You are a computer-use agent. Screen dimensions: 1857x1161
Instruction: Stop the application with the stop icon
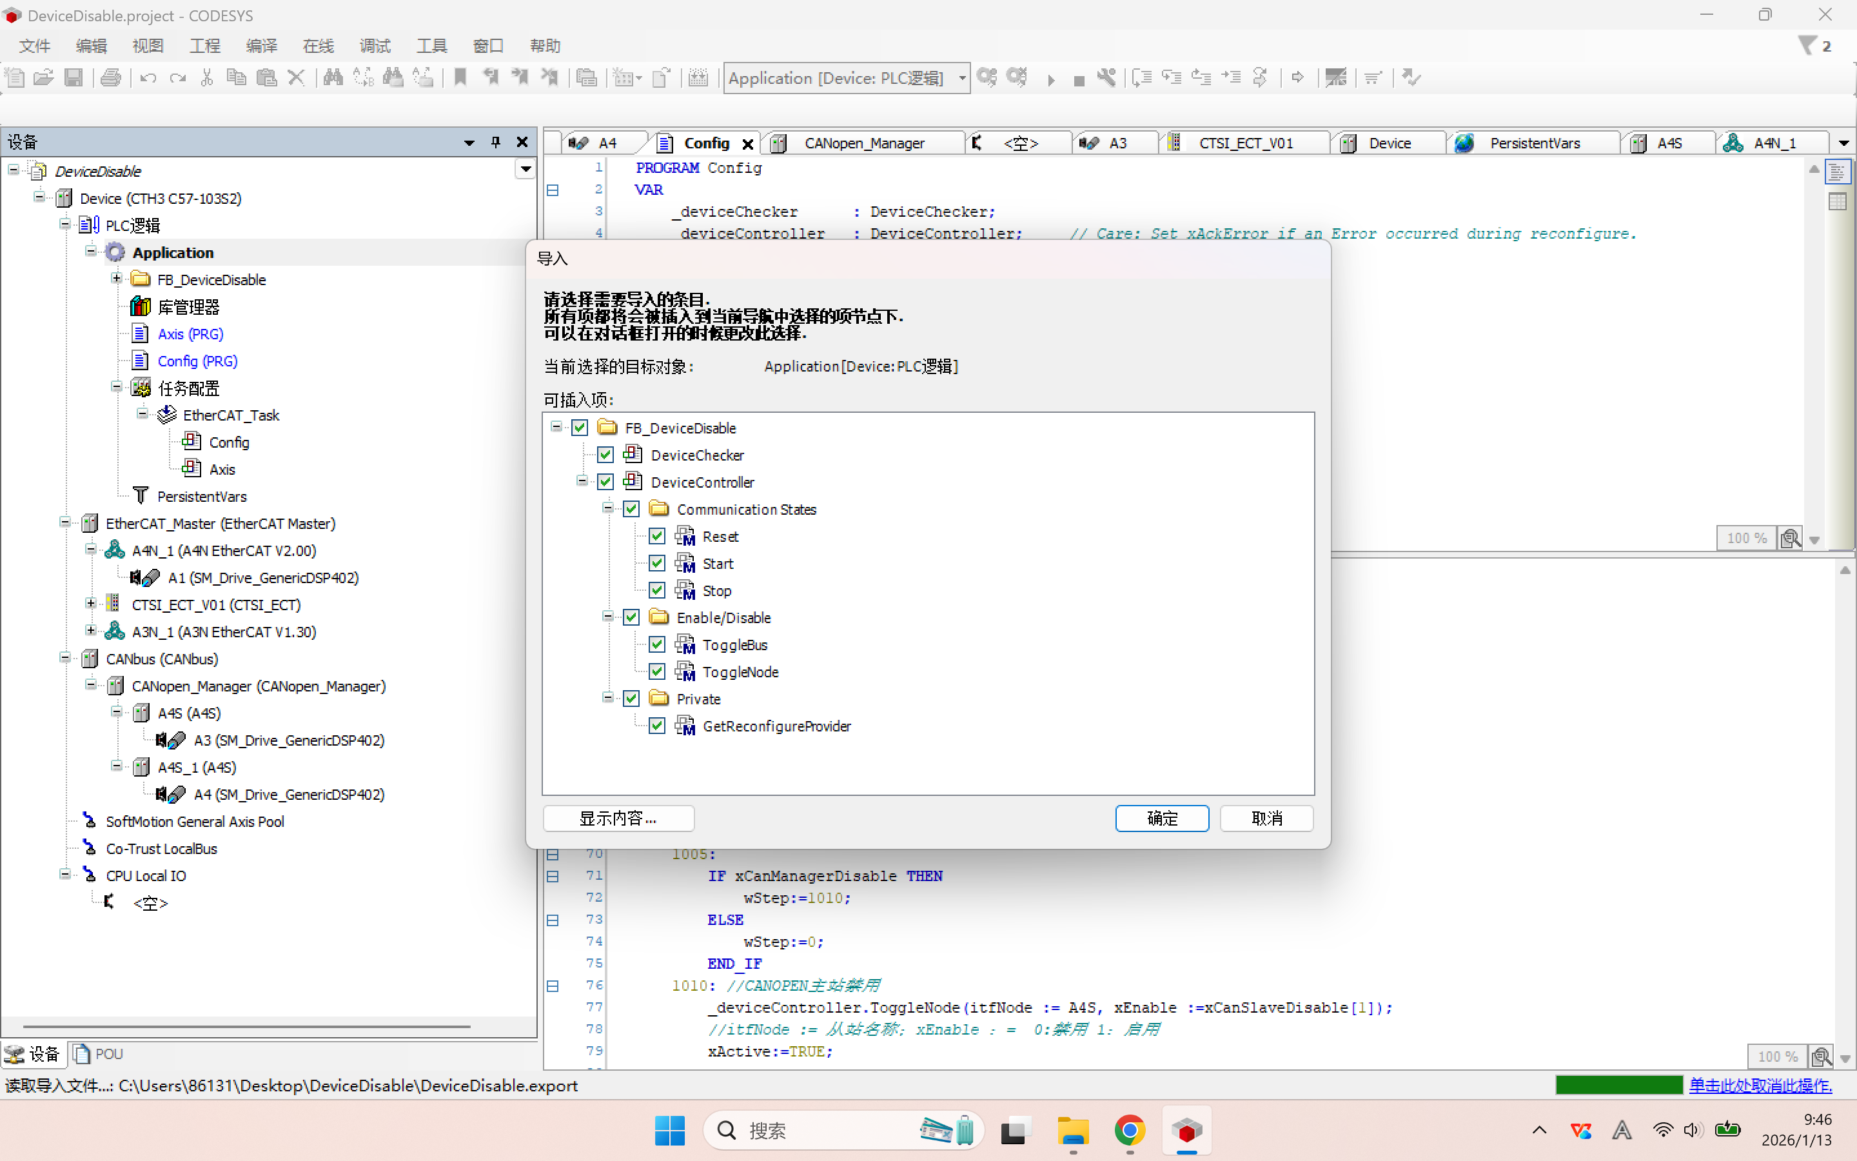coord(1079,80)
